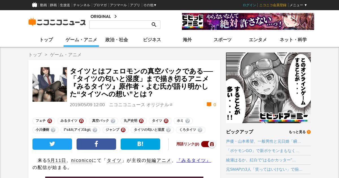Viewport: 339px width, 178px height.
Task: Click question icon beside 真空パック tag
Action: (113, 121)
